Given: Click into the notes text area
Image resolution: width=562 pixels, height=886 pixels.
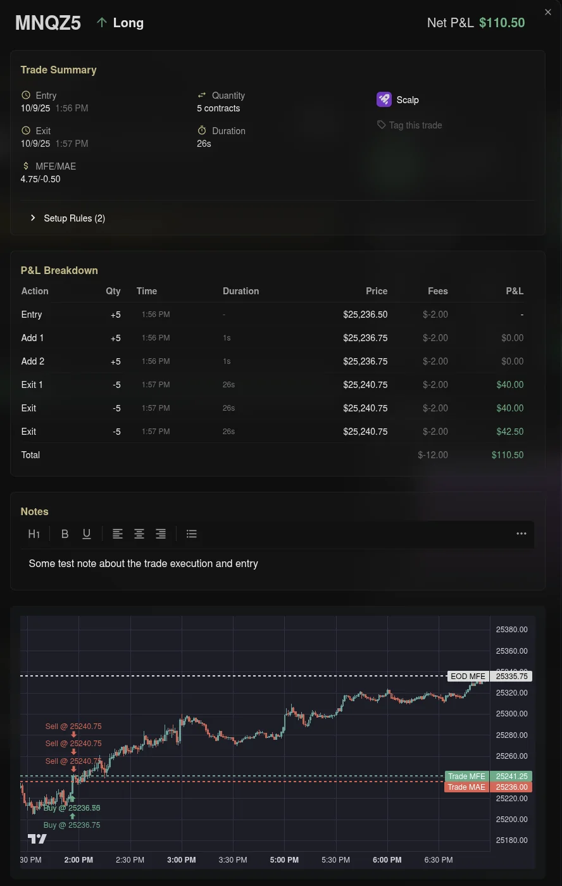Looking at the screenshot, I should point(277,564).
